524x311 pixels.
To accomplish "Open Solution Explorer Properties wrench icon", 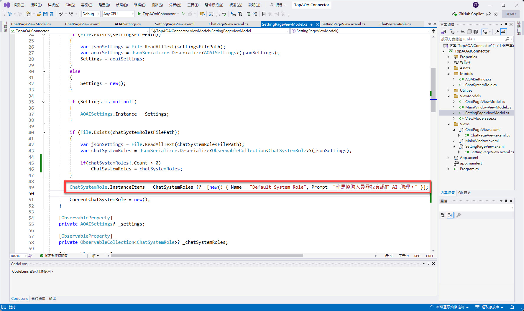I will 497,32.
